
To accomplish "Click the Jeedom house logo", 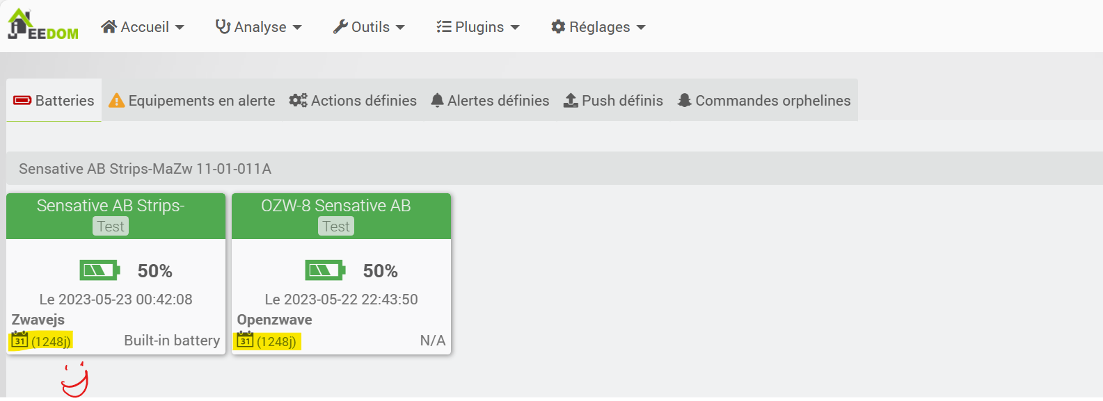I will pos(42,24).
